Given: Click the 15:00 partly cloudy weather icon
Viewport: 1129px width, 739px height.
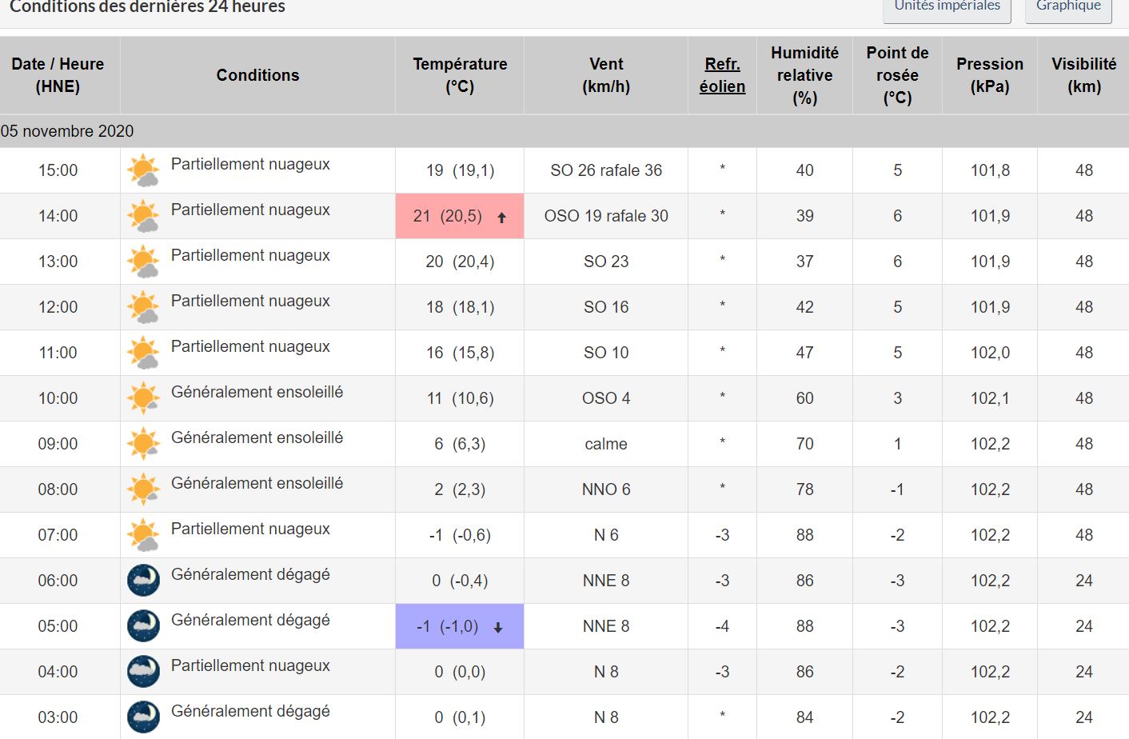Looking at the screenshot, I should pyautogui.click(x=143, y=170).
